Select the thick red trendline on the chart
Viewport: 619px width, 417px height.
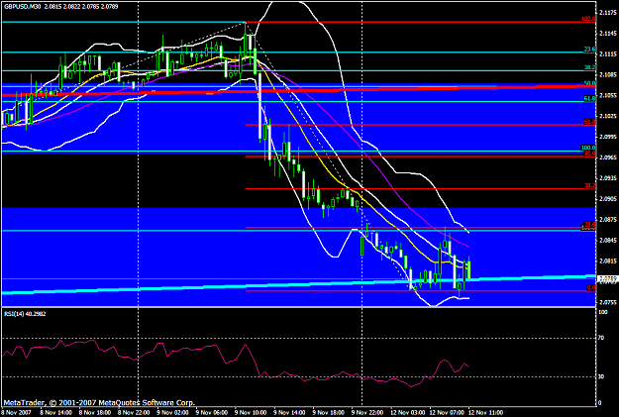click(298, 90)
